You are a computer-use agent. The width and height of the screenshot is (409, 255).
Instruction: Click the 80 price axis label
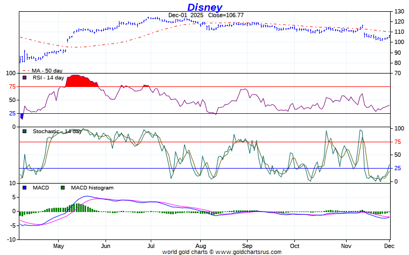click(x=398, y=63)
